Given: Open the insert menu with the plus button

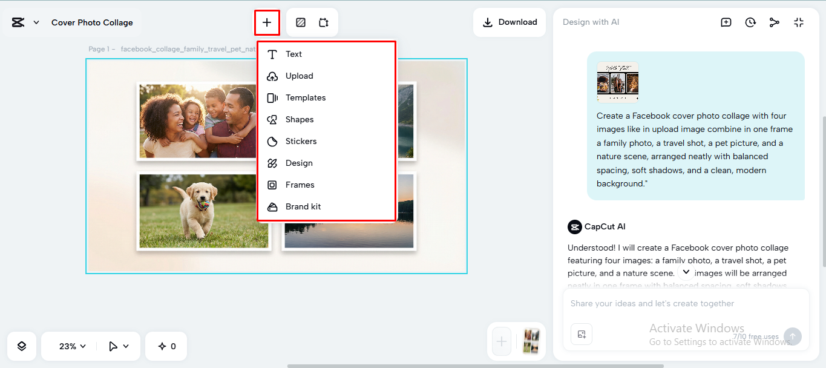Looking at the screenshot, I should (x=267, y=22).
